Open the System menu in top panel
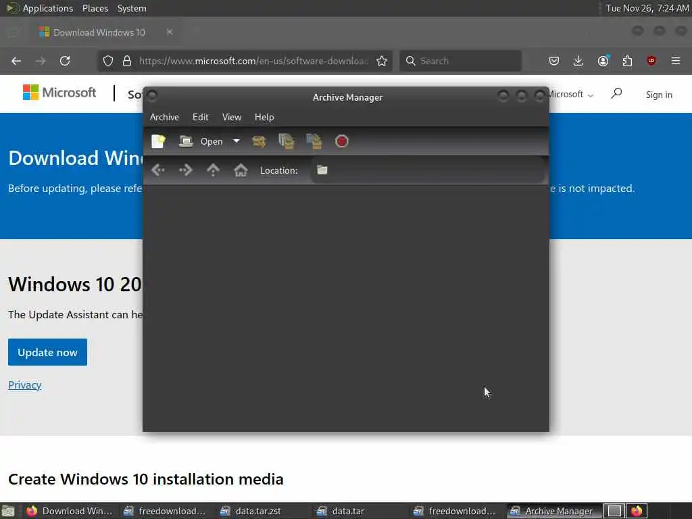The image size is (692, 519). click(132, 8)
